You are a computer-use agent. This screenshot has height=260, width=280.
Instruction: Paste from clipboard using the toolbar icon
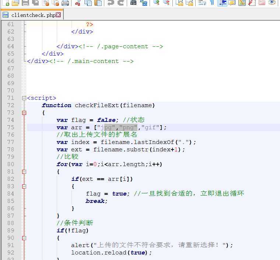click(98, 3)
